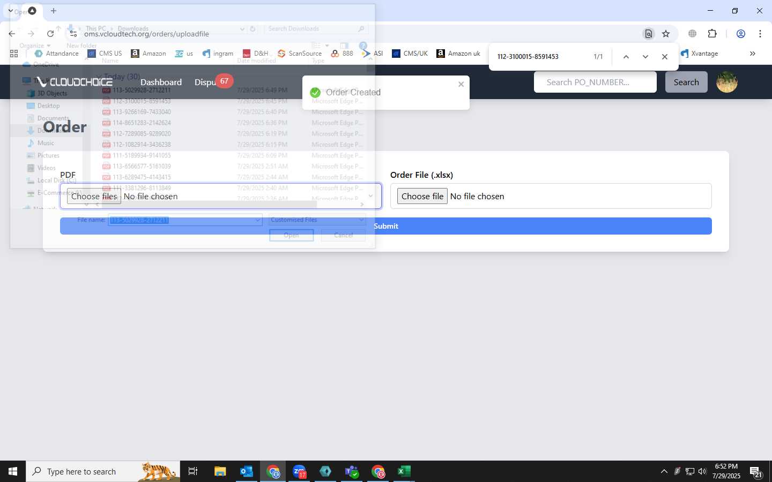Open a new browser tab
Screen dimensions: 772x482
(x=54, y=11)
